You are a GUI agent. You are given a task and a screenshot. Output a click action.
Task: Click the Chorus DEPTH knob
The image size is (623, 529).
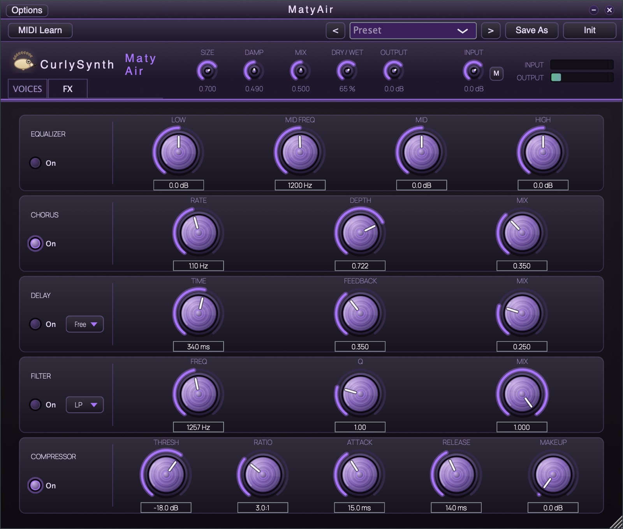360,233
